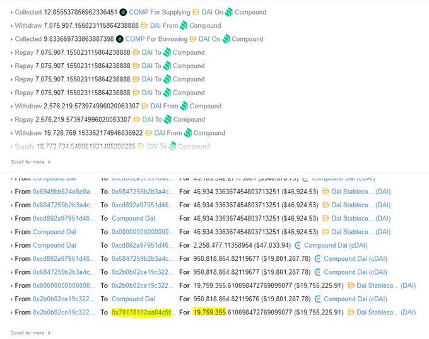Select amount 2,258,477.11358954 ($47,033.94)
Image resolution: width=429 pixels, height=339 pixels.
[x=242, y=245]
